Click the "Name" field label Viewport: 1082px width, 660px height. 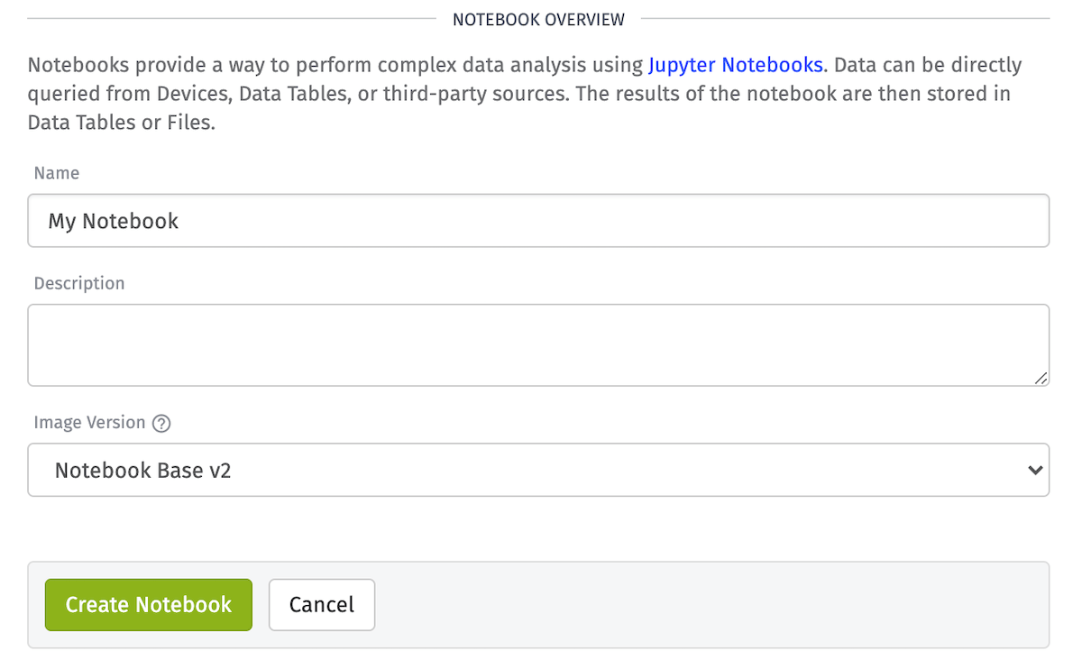pyautogui.click(x=57, y=173)
